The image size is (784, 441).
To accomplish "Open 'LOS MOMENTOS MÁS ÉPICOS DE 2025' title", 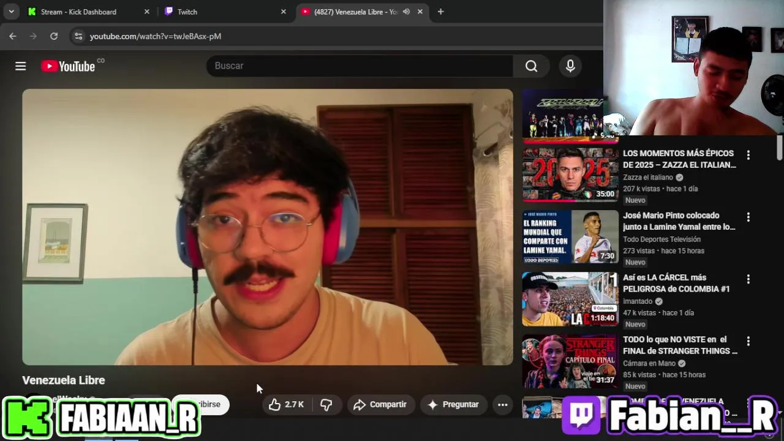I will (x=679, y=159).
